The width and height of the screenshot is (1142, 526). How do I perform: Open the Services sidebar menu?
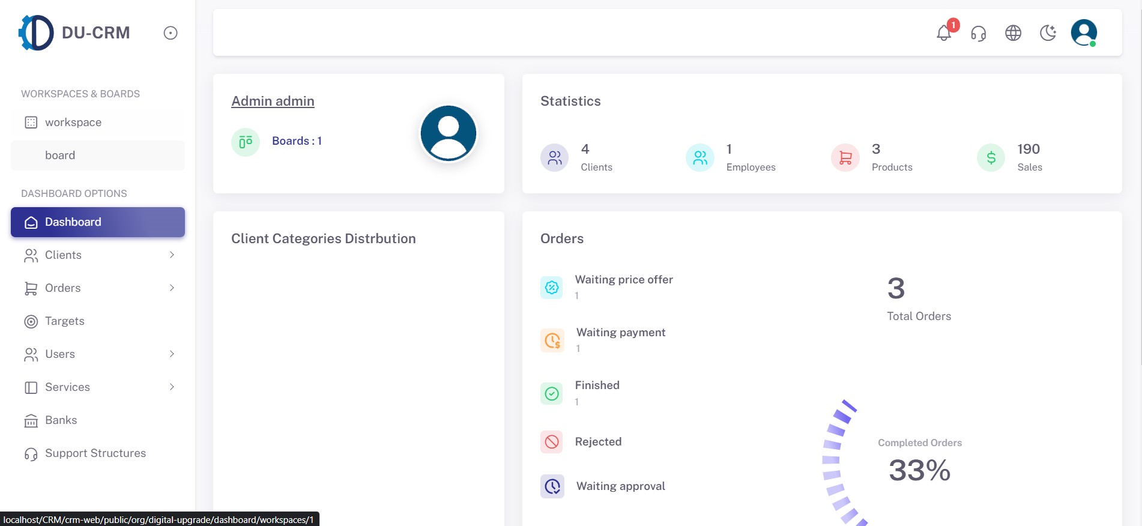pyautogui.click(x=98, y=387)
